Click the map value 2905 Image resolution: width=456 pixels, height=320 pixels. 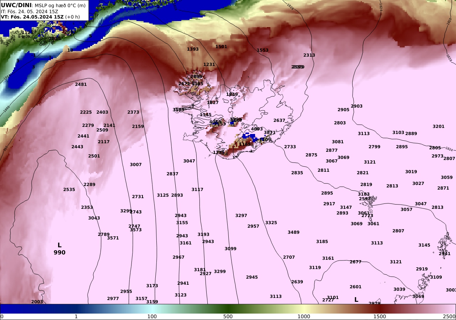tap(343, 110)
